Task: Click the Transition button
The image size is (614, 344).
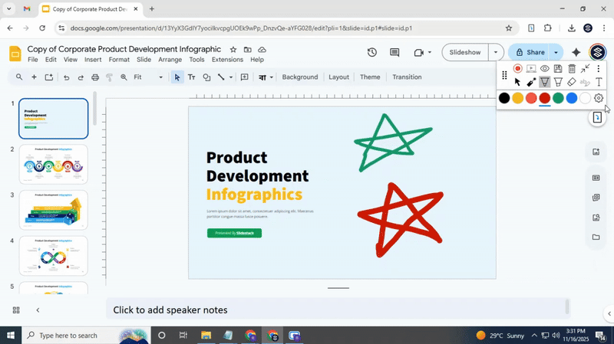Action: [407, 77]
